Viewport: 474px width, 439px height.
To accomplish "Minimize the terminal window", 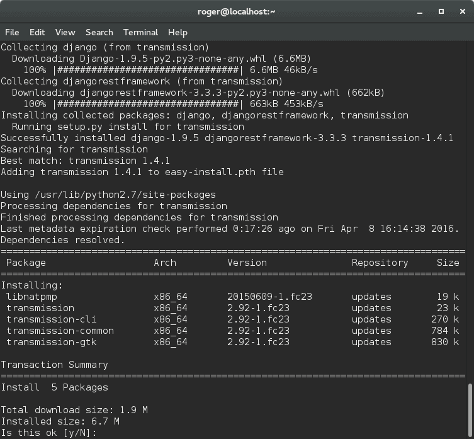I will click(420, 12).
